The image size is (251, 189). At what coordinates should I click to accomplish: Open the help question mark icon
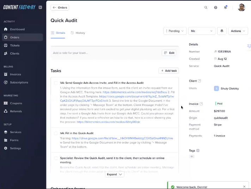coord(216,7)
